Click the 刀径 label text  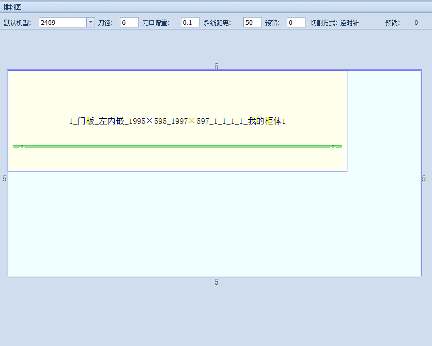(106, 23)
